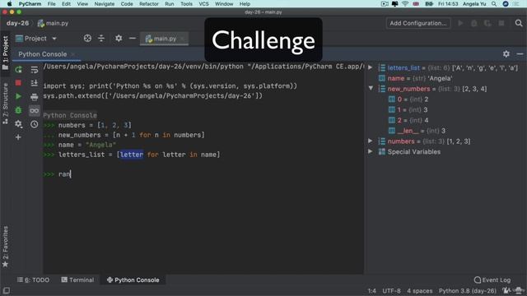Open the Refactor menu

tap(148, 3)
